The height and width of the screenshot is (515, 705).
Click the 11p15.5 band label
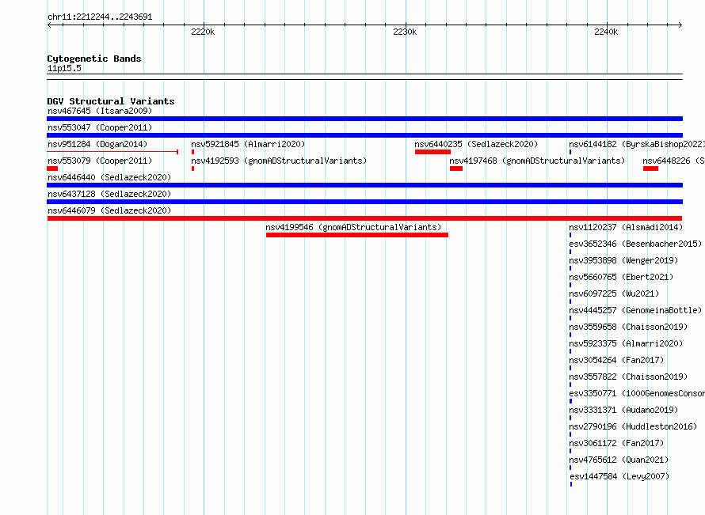(x=64, y=68)
